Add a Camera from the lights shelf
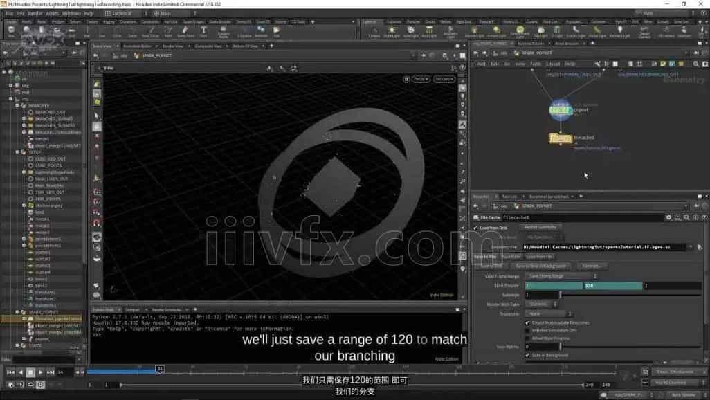 click(x=374, y=32)
